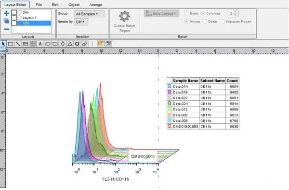Click the Data.019 purple color swatch
This screenshot has width=289, height=190.
pyautogui.click(x=169, y=92)
